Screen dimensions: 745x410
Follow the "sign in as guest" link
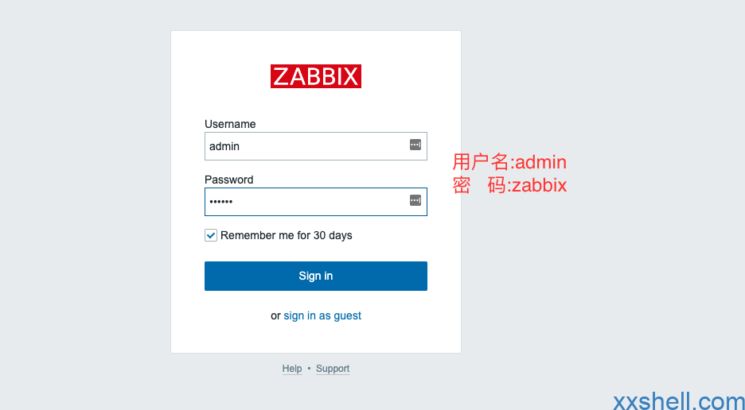[322, 315]
